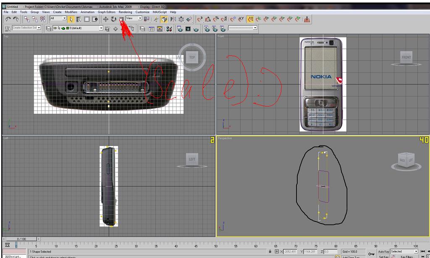This screenshot has height=258, width=430.
Task: Click the 3D Snaps toggle magnet icon
Action: (200, 19)
